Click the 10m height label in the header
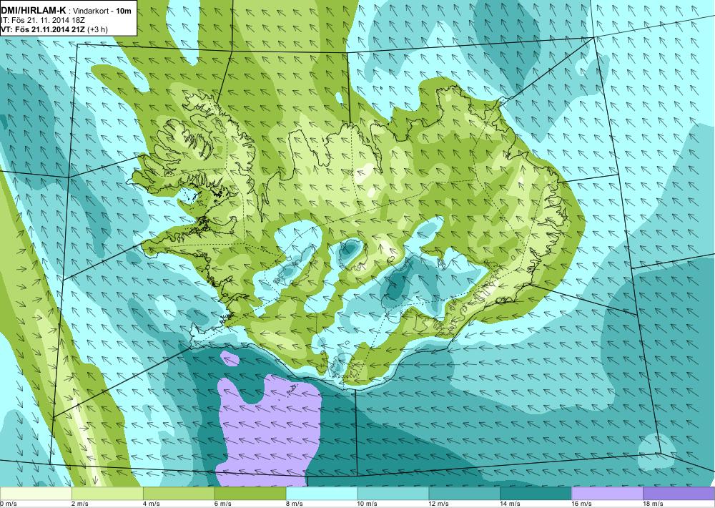This screenshot has width=715, height=508. pos(122,12)
